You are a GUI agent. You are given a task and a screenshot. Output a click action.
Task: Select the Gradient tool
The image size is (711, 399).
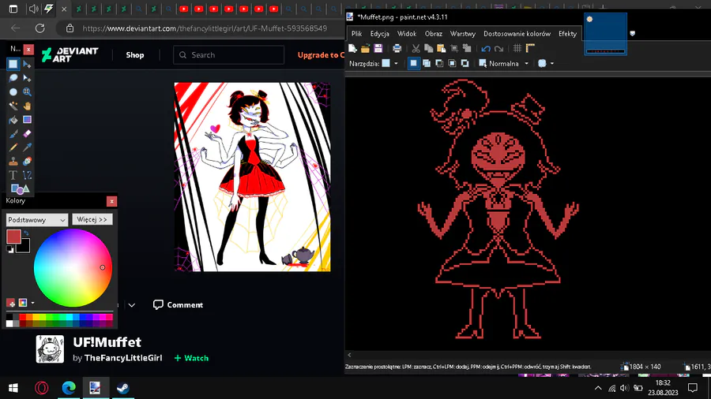click(x=27, y=120)
